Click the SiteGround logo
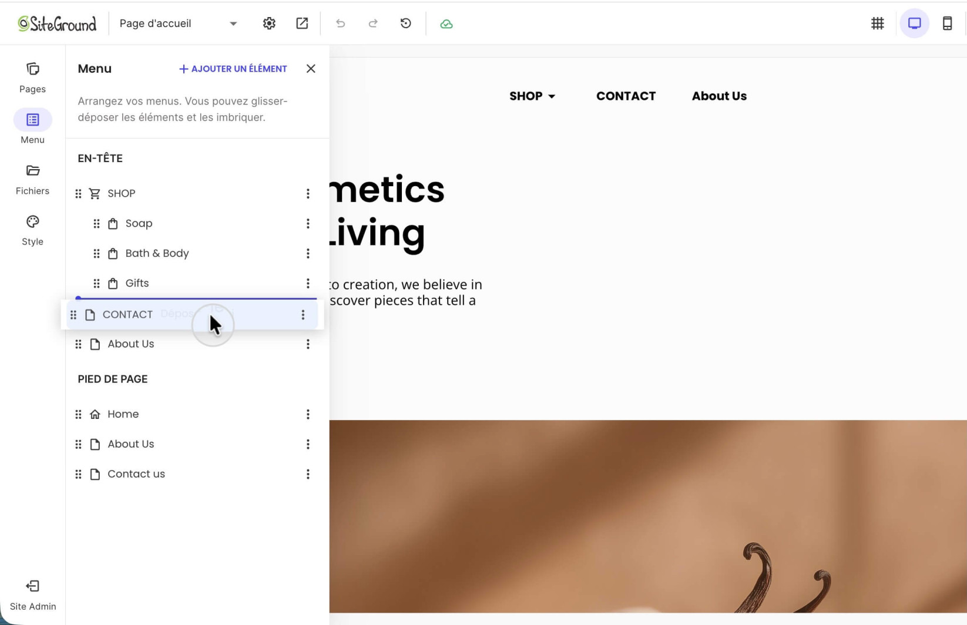The image size is (967, 625). pyautogui.click(x=57, y=23)
